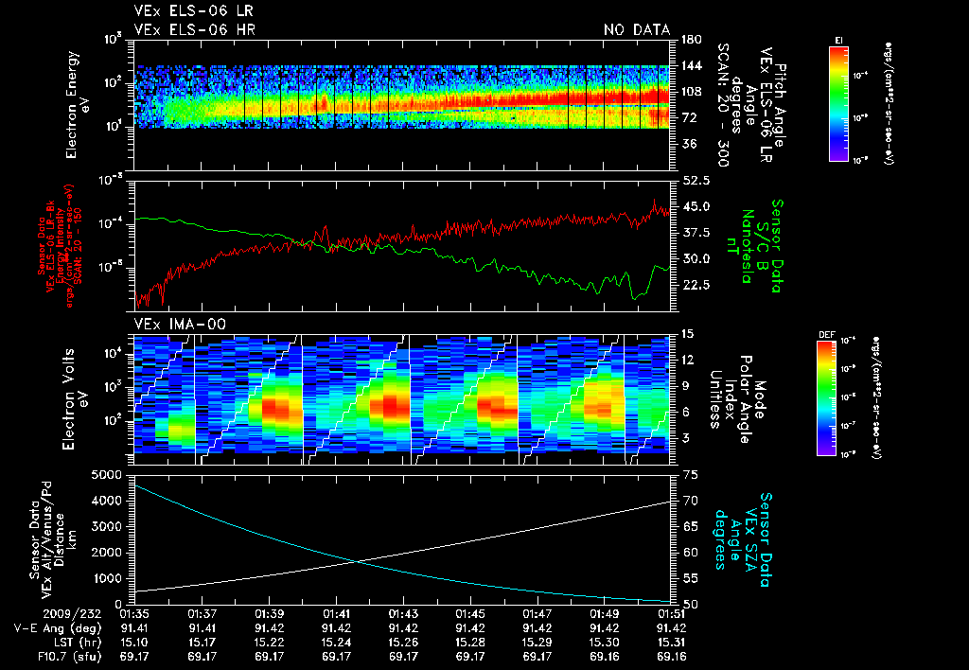969x670 pixels.
Task: Click the LST value '15.24'
Action: click(336, 643)
